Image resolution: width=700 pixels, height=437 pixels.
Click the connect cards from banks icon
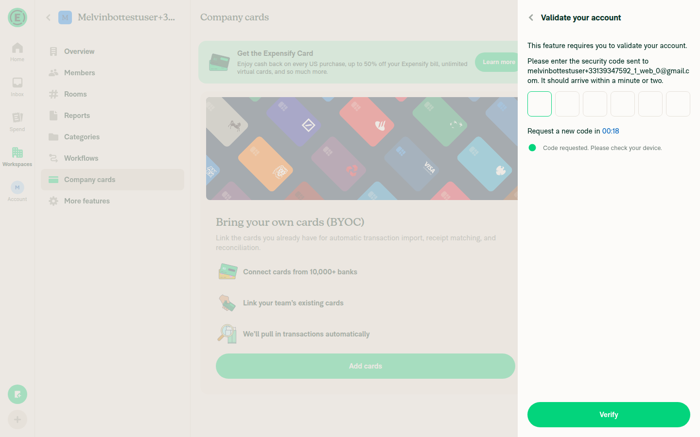227,272
